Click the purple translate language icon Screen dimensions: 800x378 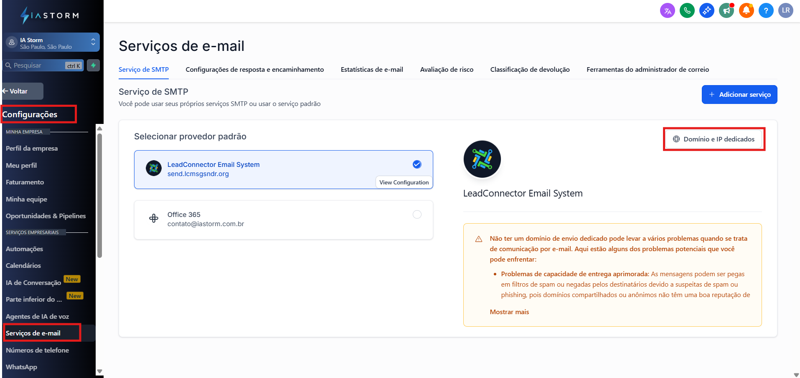click(667, 11)
